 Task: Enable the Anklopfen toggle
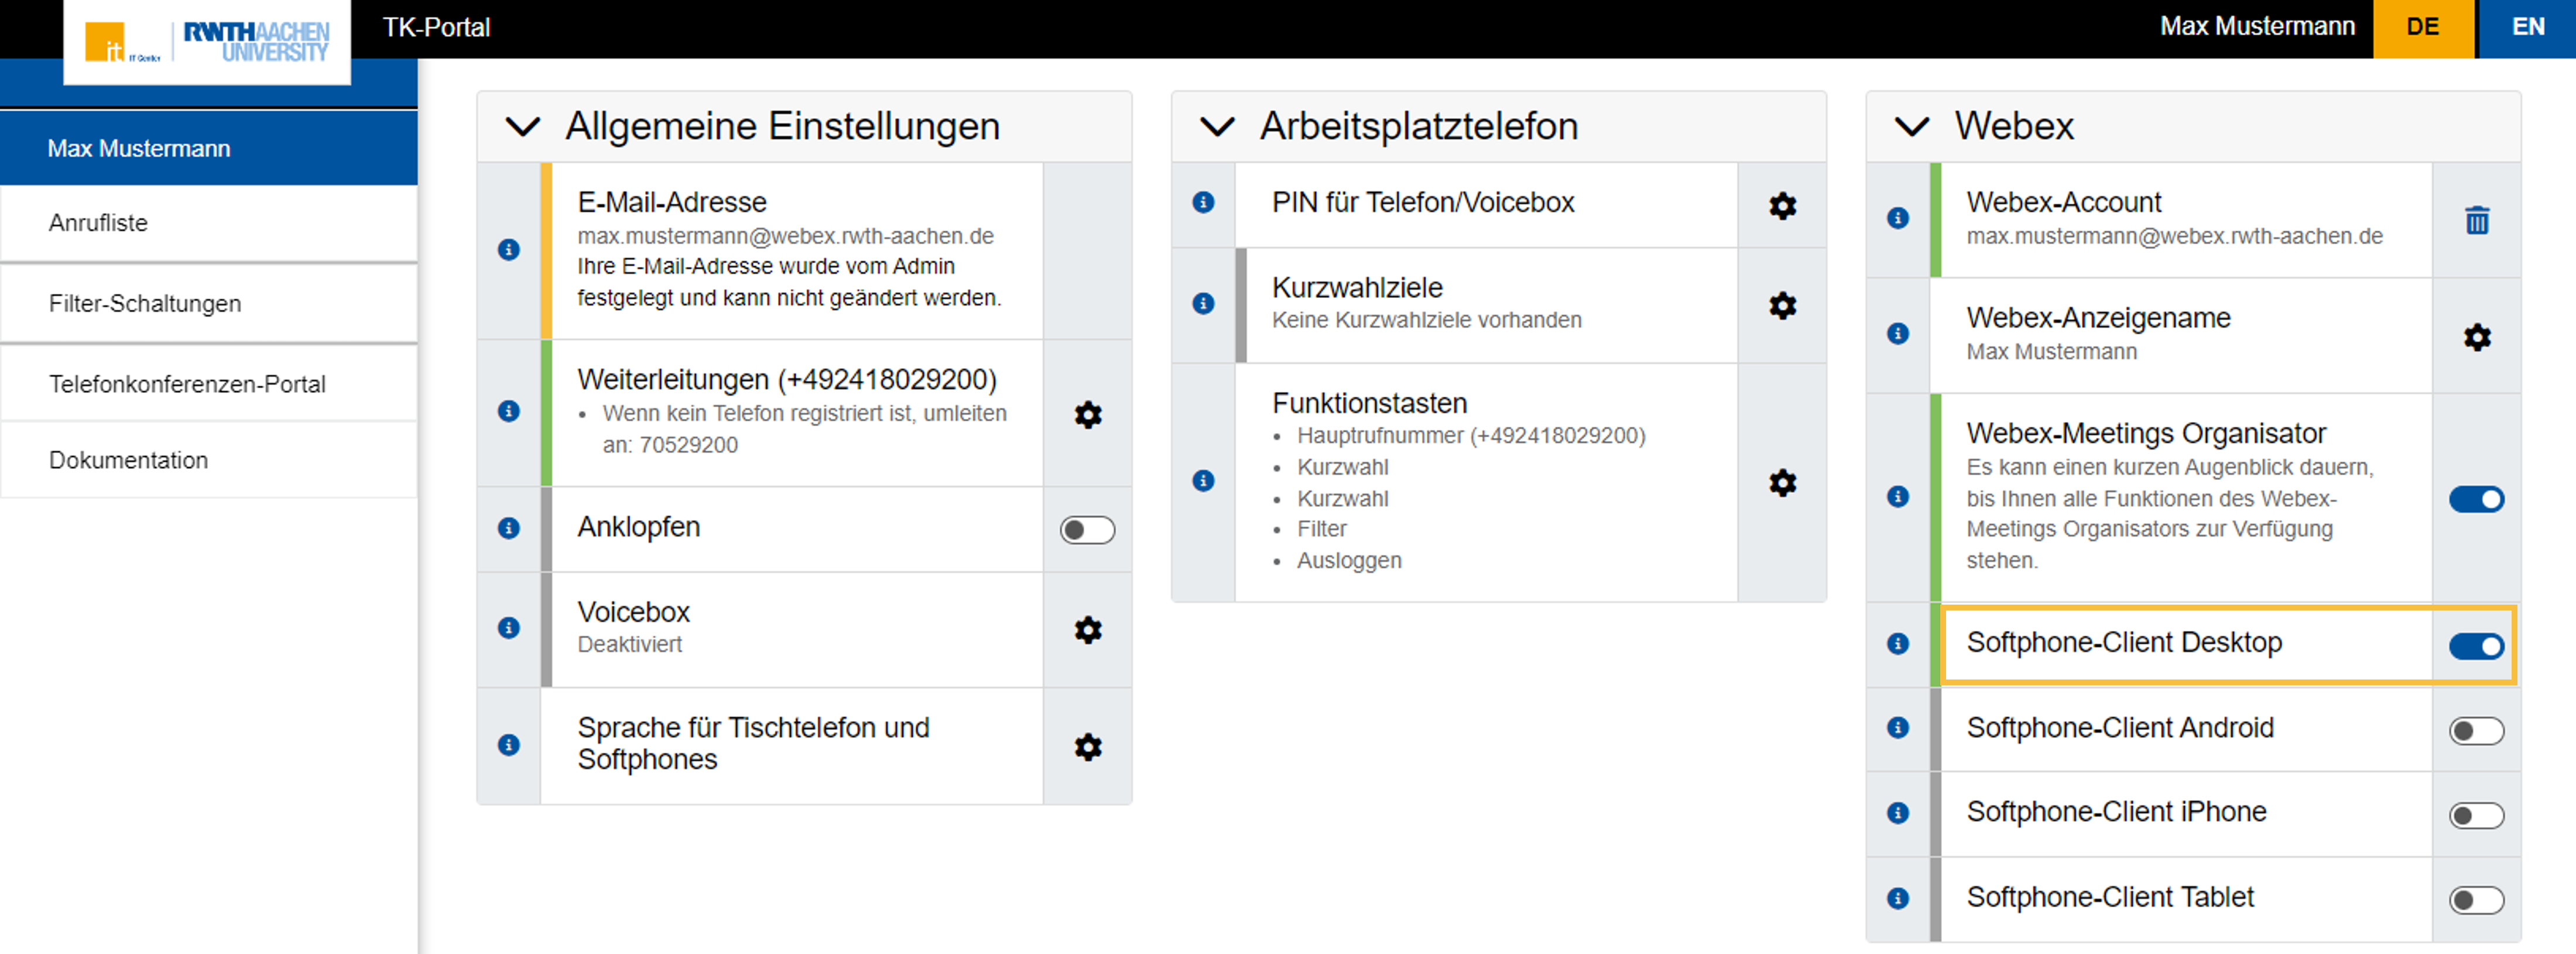1087,530
